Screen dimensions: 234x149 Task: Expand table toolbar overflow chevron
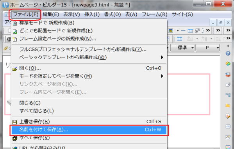228,39
